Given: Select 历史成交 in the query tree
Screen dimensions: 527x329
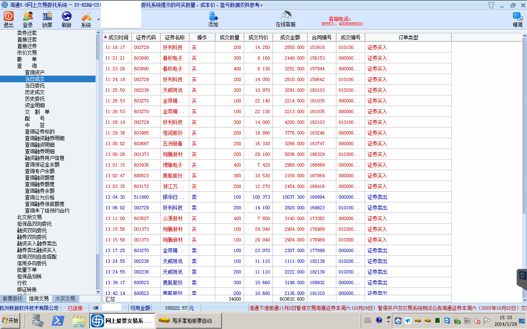Looking at the screenshot, I should pyautogui.click(x=35, y=92).
